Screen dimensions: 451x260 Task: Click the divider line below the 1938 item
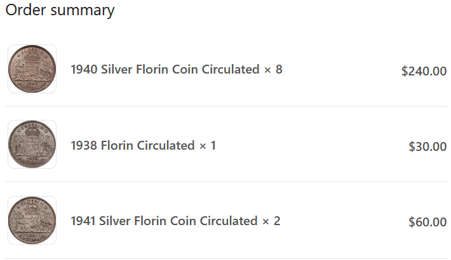[x=227, y=182]
